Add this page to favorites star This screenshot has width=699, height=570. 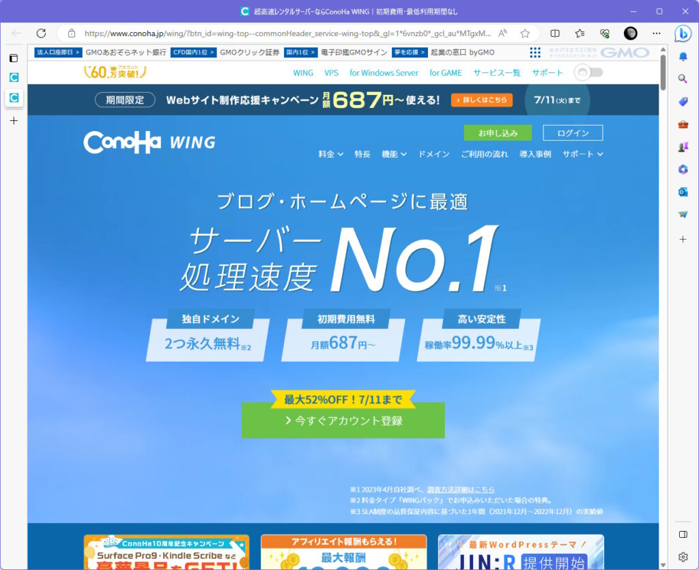pyautogui.click(x=525, y=33)
